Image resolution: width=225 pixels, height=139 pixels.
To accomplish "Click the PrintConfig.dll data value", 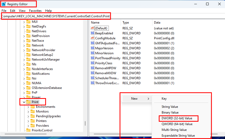I will (164, 38).
